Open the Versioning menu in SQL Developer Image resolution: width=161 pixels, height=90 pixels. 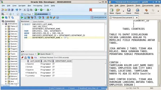pos(37,5)
